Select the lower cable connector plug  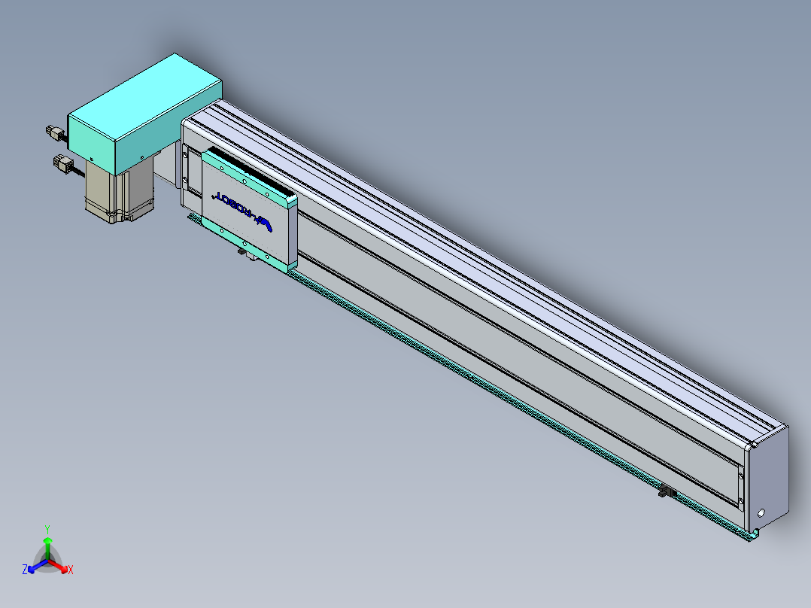63,164
